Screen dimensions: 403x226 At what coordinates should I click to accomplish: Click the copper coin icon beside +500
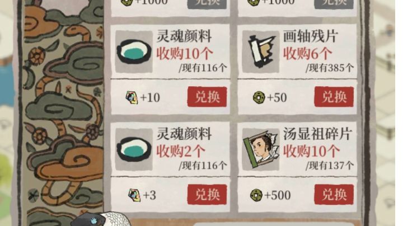pos(256,195)
